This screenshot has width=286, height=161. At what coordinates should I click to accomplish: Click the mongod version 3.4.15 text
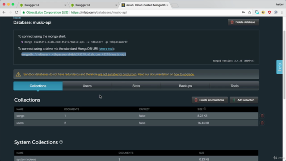[x=233, y=61]
